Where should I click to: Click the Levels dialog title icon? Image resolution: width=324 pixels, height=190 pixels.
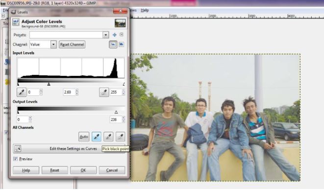point(13,12)
